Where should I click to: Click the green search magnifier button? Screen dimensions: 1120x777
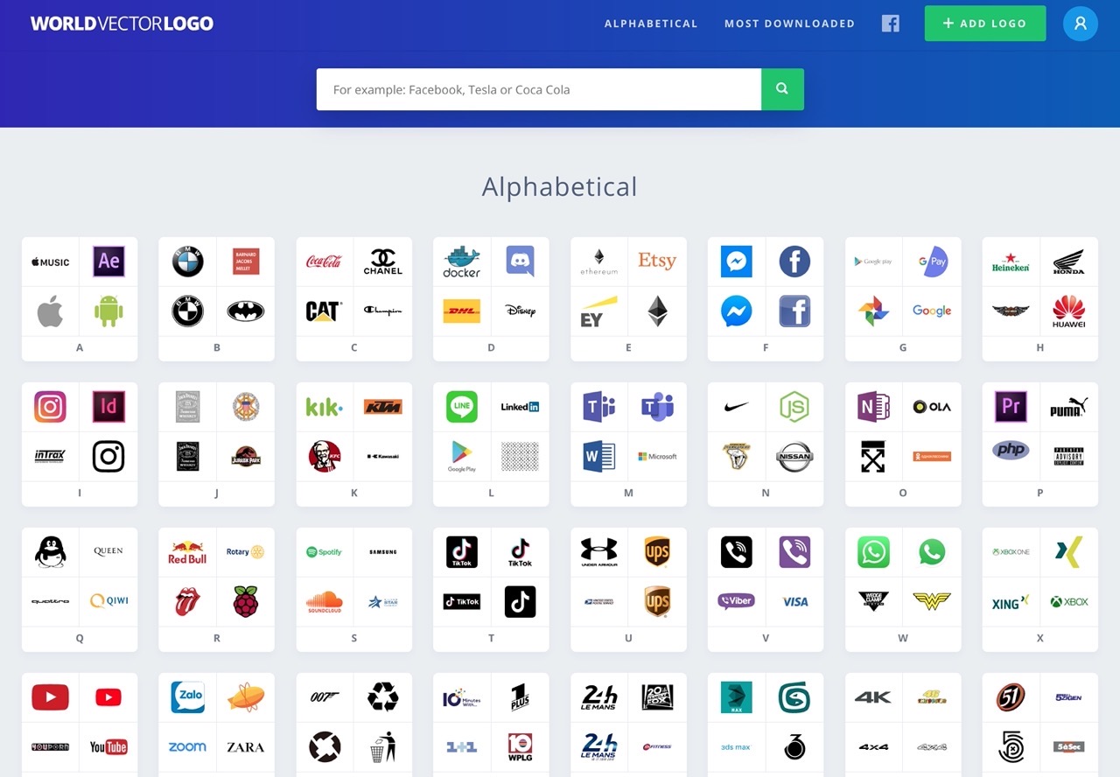click(x=782, y=89)
